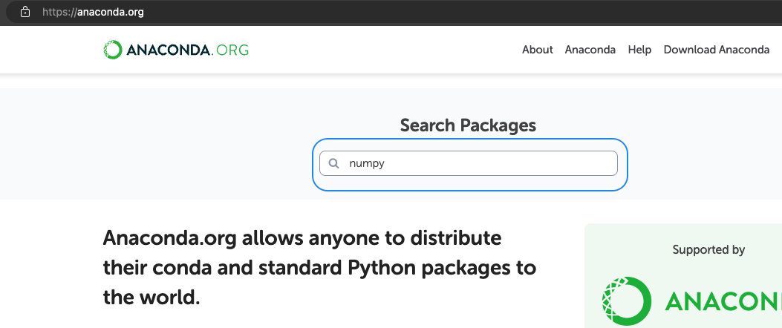
Task: Click the ANACONDA wordmark in the header
Action: 169,50
